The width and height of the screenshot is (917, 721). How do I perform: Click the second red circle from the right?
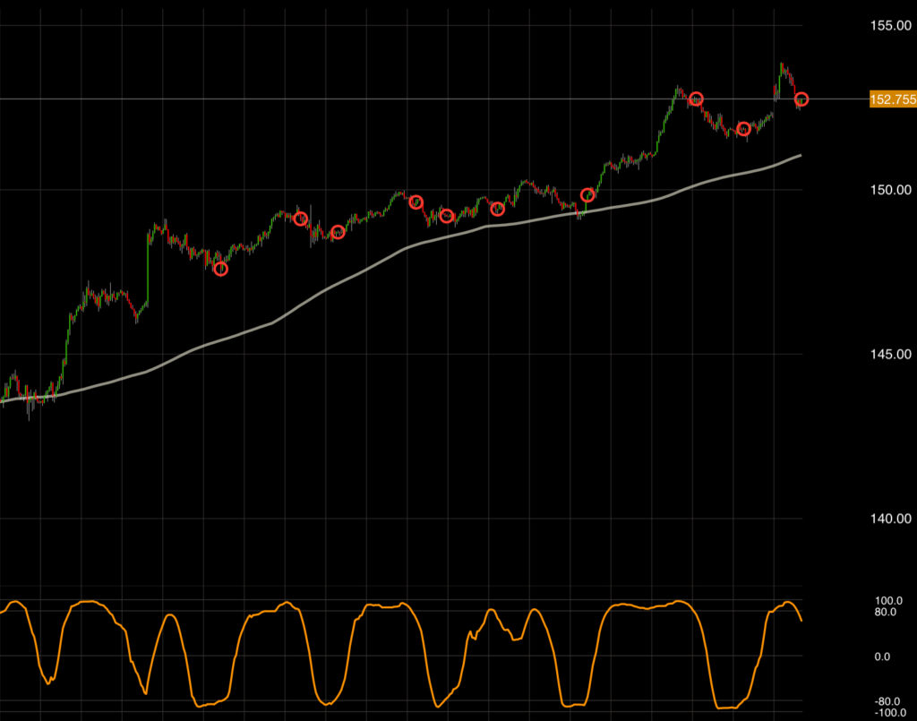point(743,129)
